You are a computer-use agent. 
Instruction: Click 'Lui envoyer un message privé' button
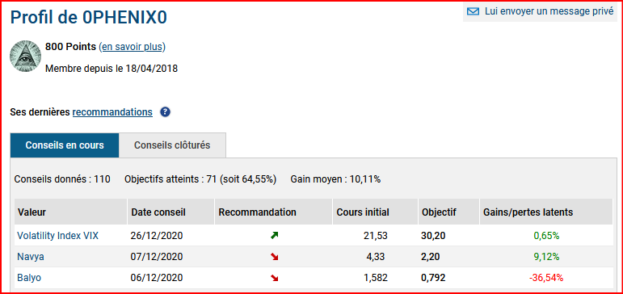pos(541,11)
